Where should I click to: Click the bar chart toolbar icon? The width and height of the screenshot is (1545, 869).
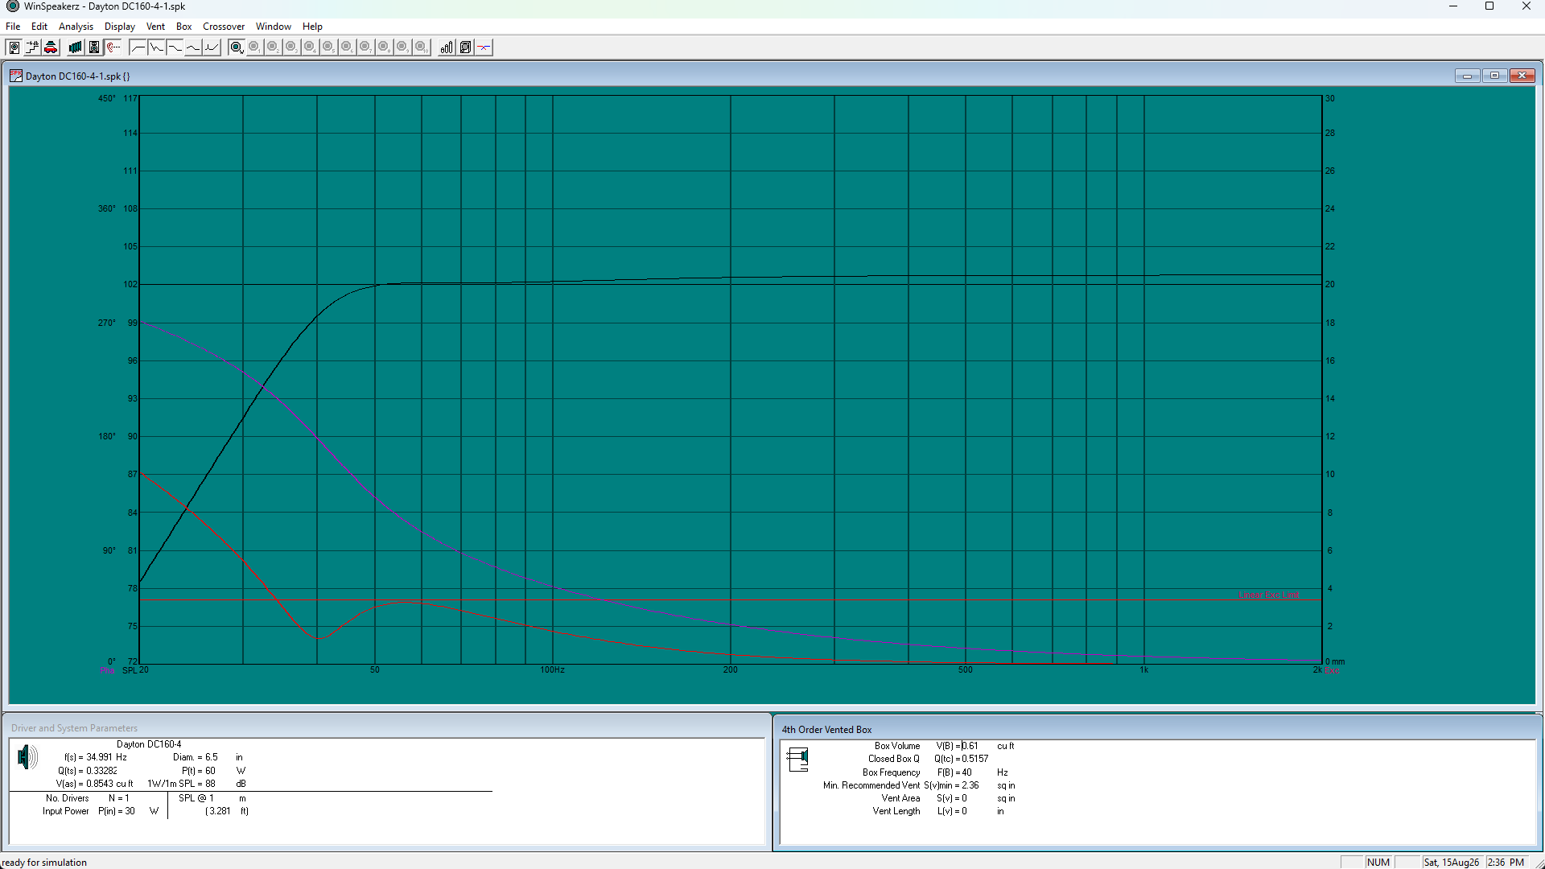(447, 47)
